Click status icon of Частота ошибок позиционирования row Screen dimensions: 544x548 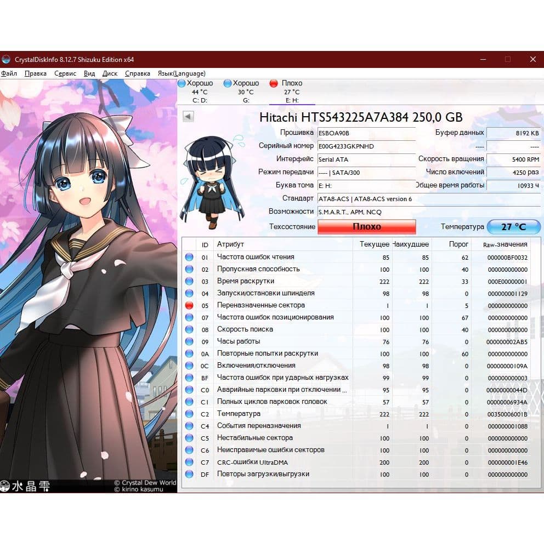coord(189,317)
